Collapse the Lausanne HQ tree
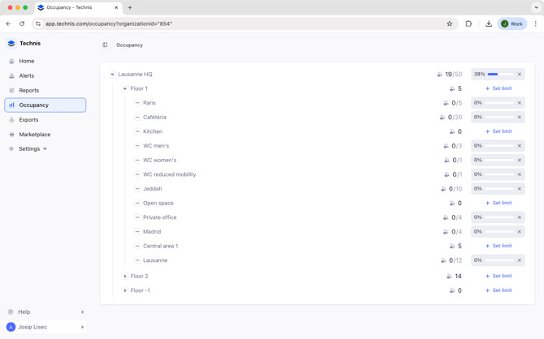The height and width of the screenshot is (339, 544). 113,75
